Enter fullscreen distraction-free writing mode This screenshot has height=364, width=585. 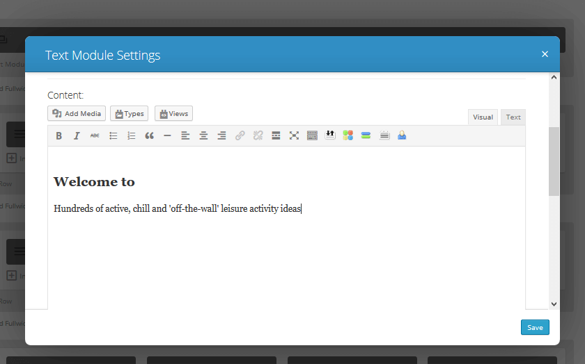point(294,136)
